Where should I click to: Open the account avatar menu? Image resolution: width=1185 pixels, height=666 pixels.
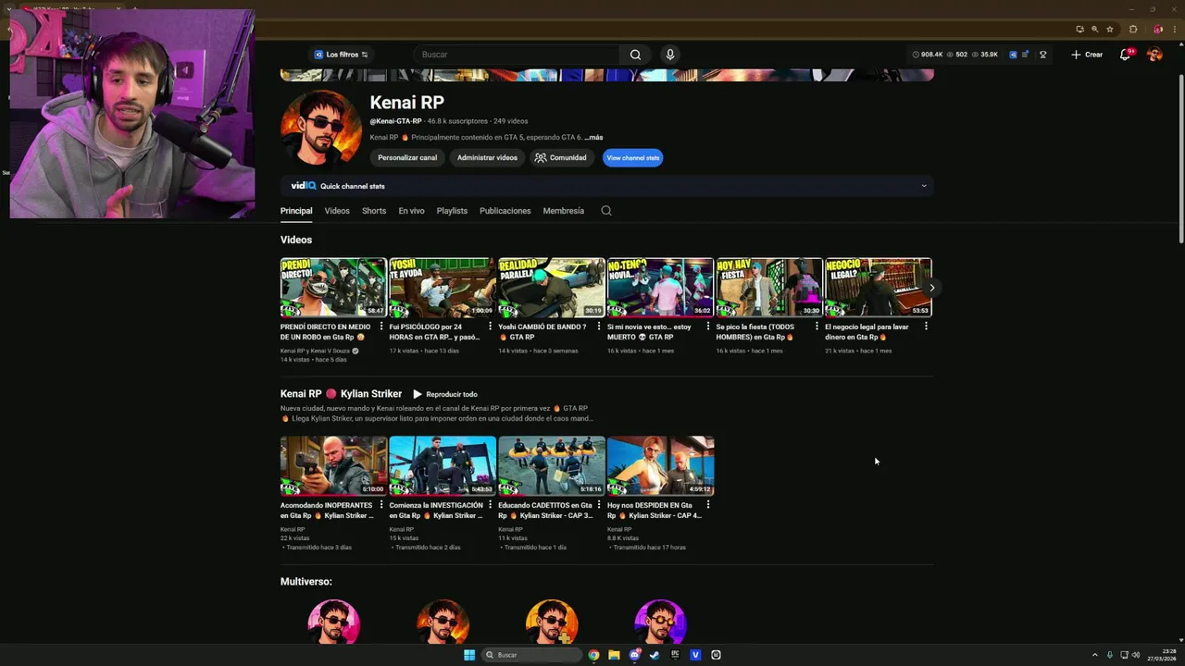[1154, 55]
